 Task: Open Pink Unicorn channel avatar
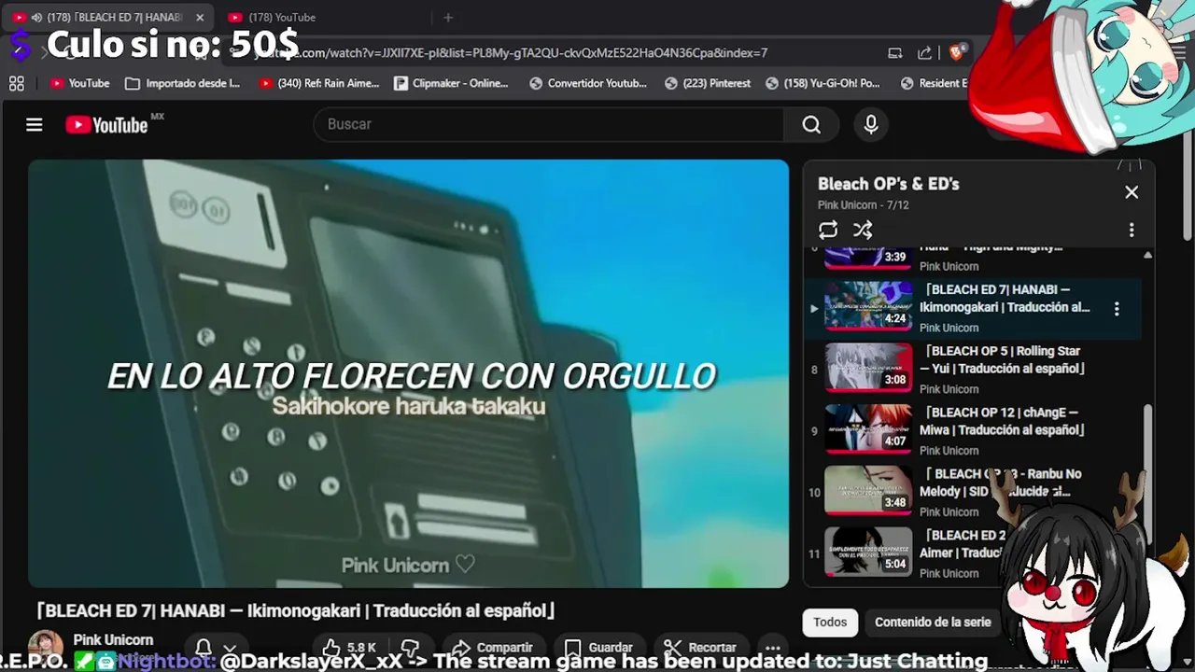coord(45,646)
